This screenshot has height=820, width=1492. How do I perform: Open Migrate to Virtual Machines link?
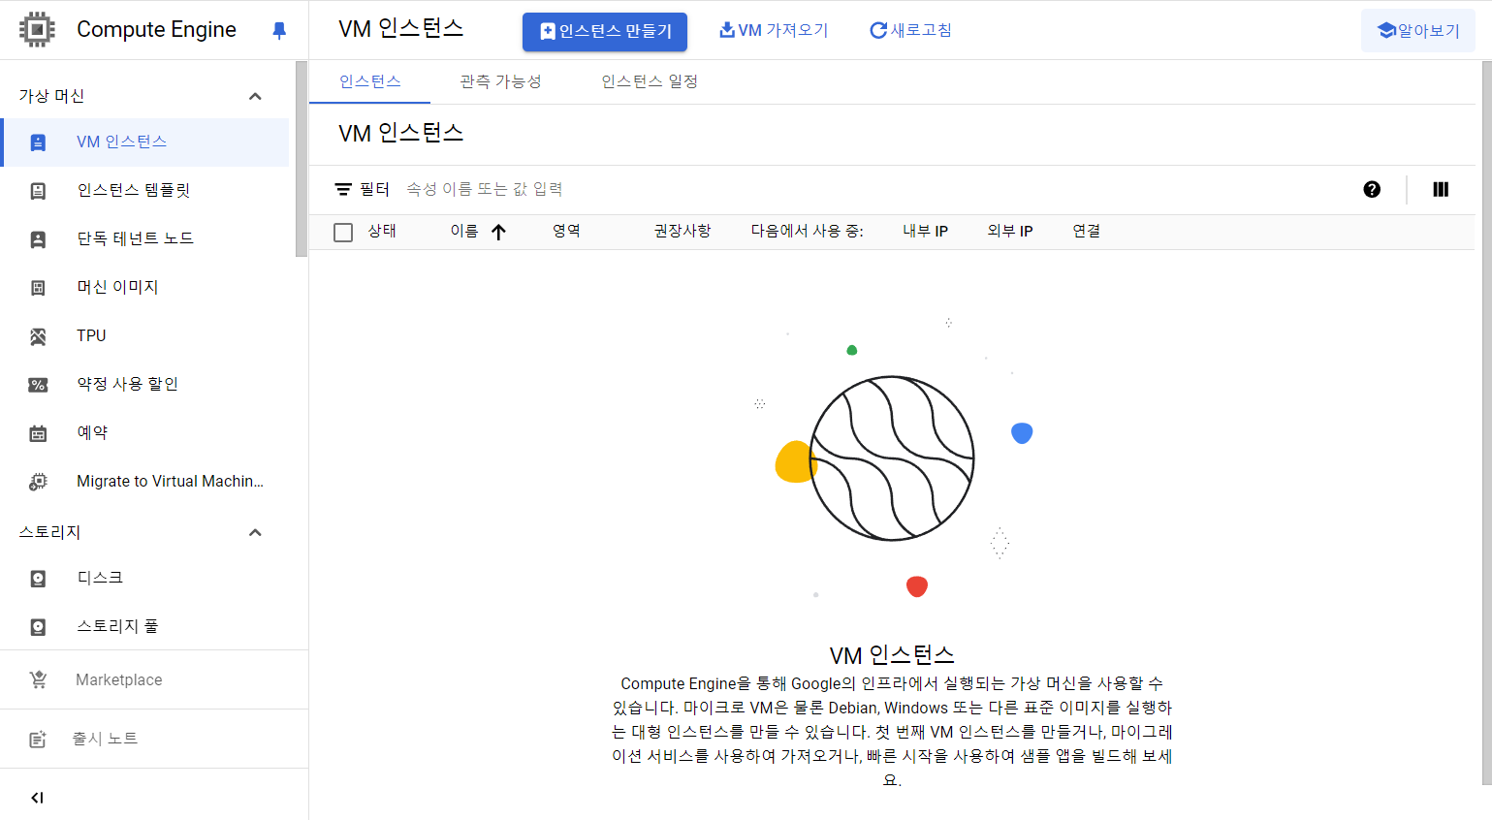[145, 482]
